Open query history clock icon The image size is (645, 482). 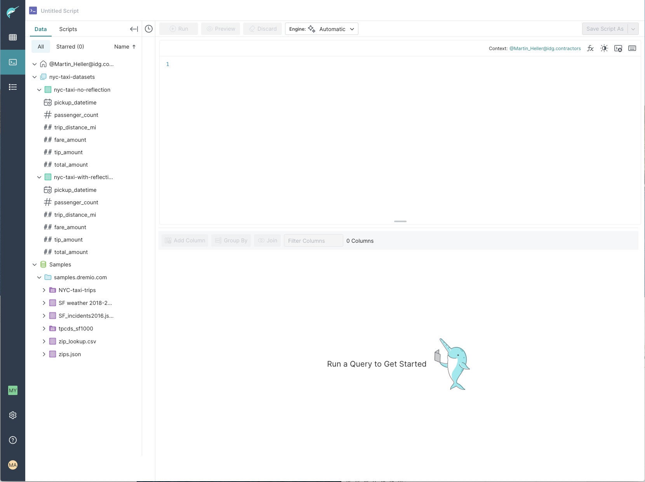click(x=149, y=29)
